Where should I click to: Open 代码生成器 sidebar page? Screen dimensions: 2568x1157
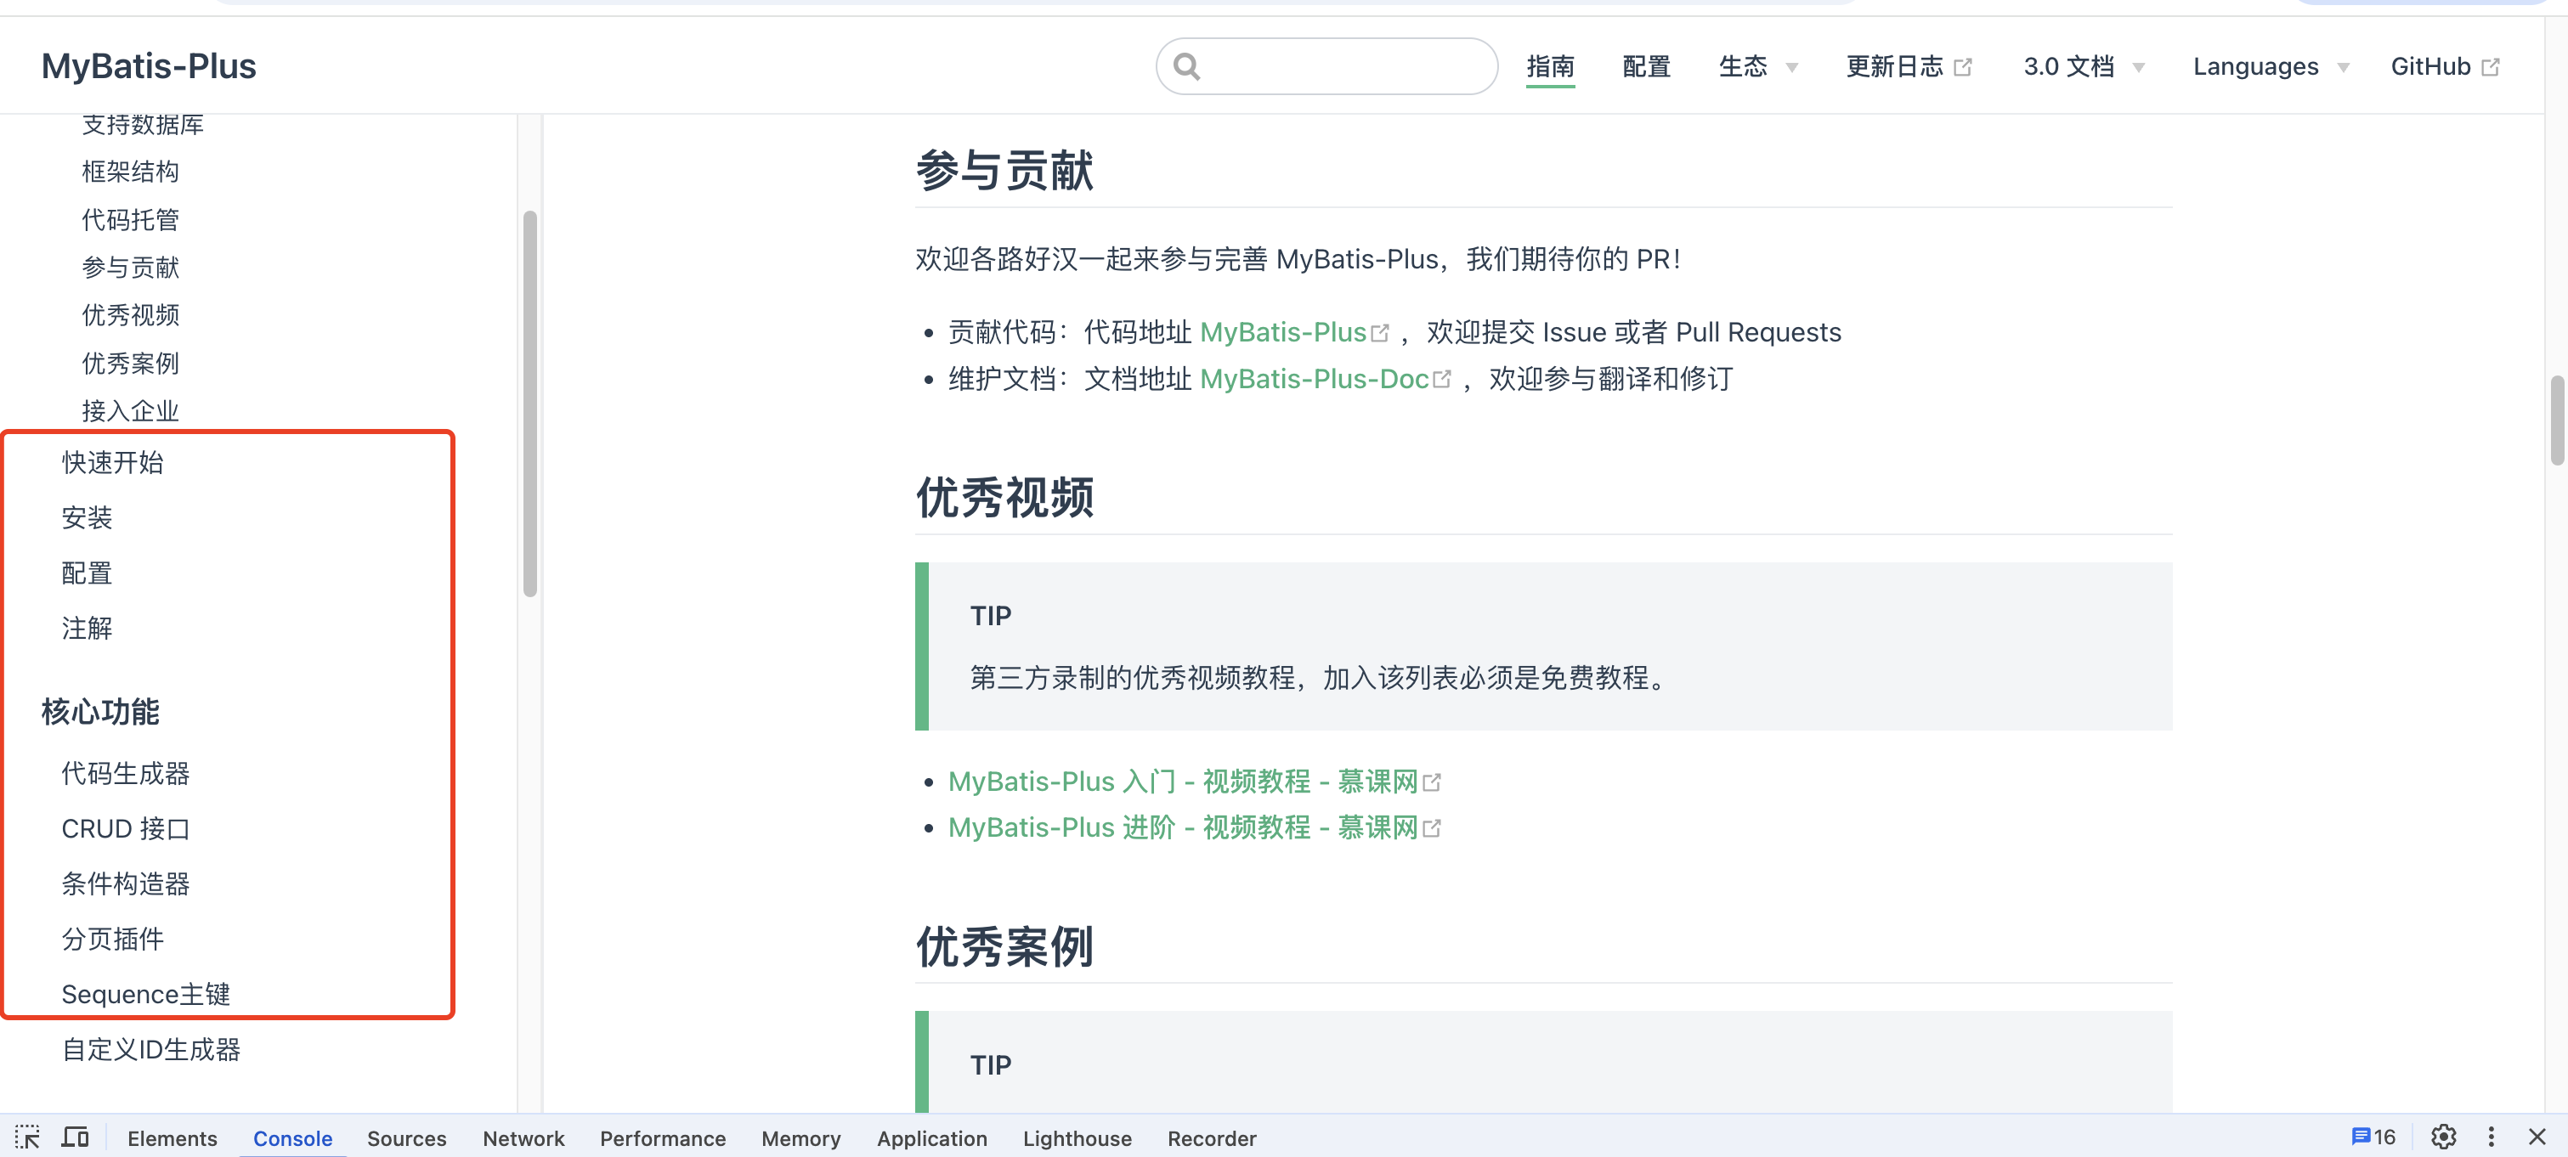pyautogui.click(x=126, y=775)
